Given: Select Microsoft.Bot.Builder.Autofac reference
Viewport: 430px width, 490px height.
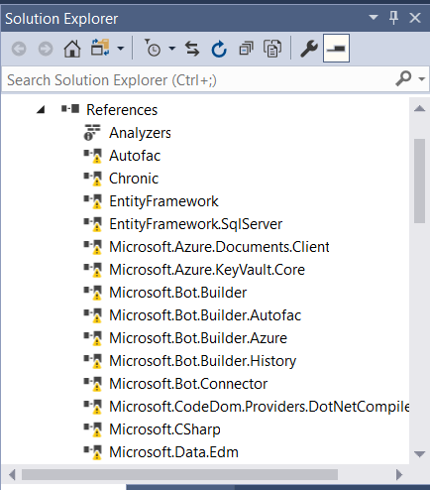Looking at the screenshot, I should click(x=205, y=315).
